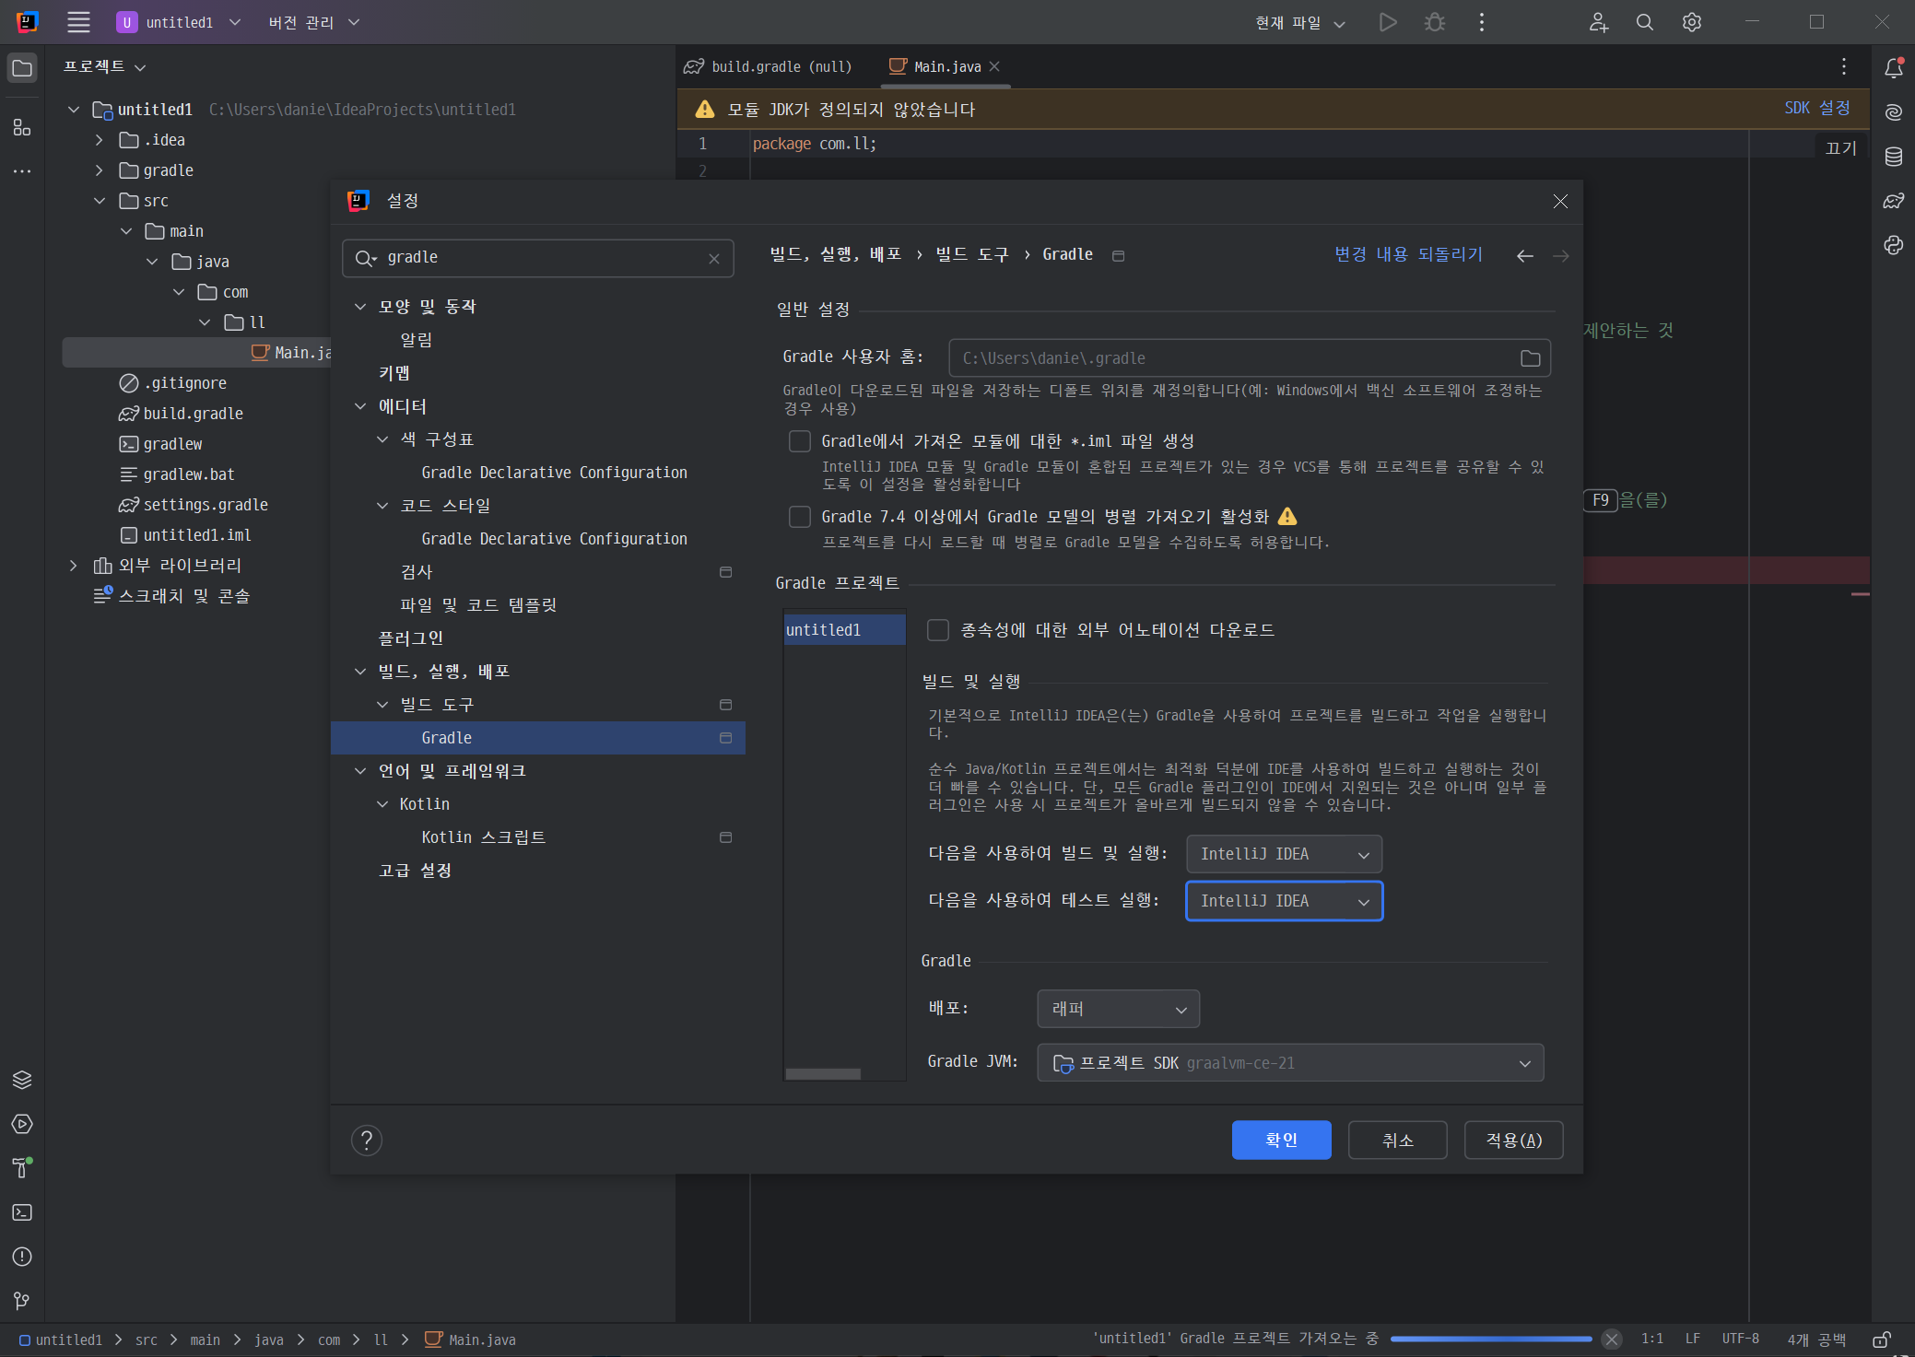Open the Database tool window icon
This screenshot has width=1915, height=1357.
coord(1893,157)
